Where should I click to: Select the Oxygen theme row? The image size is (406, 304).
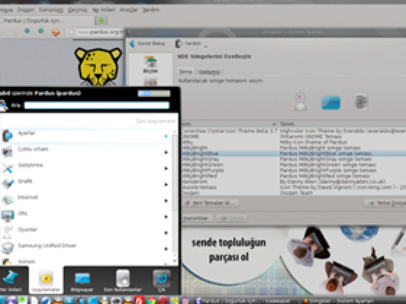point(294,193)
